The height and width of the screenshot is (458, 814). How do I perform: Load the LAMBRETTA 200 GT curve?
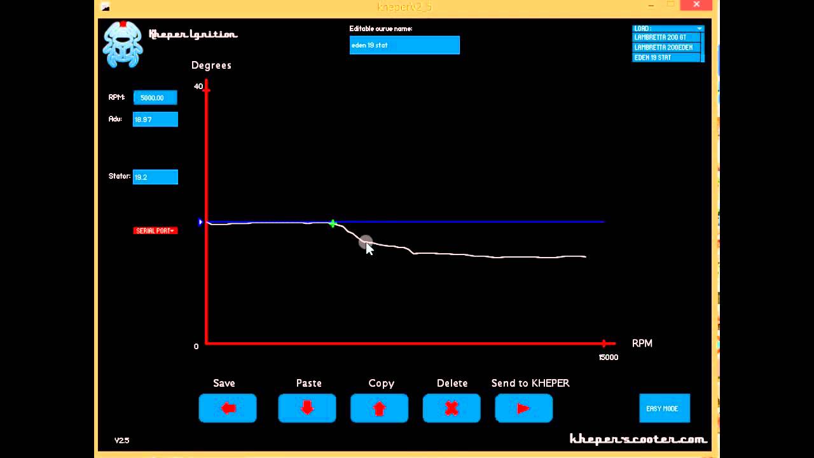[x=666, y=38]
